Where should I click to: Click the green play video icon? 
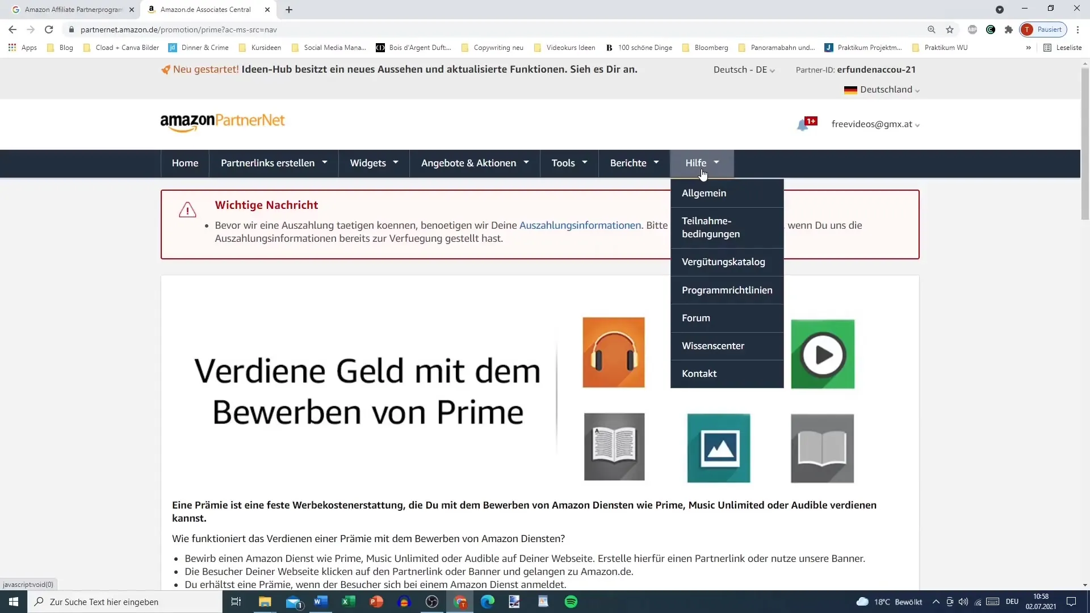tap(823, 354)
